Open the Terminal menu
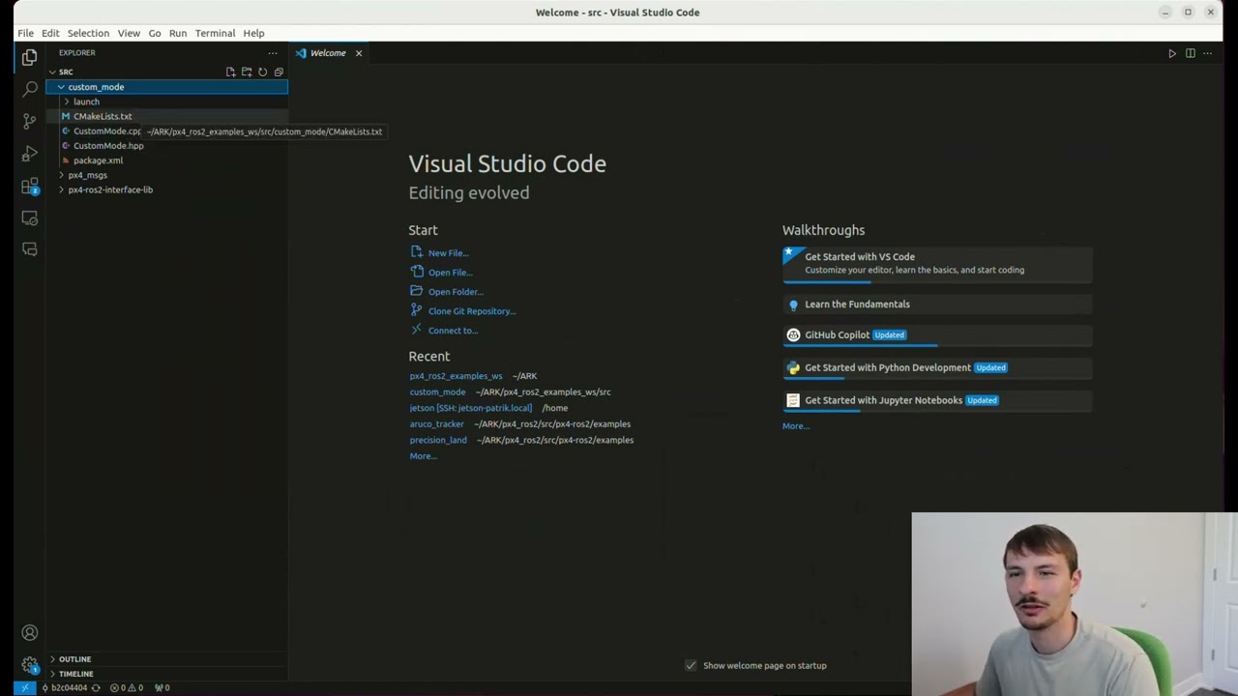Viewport: 1238px width, 696px height. click(215, 33)
